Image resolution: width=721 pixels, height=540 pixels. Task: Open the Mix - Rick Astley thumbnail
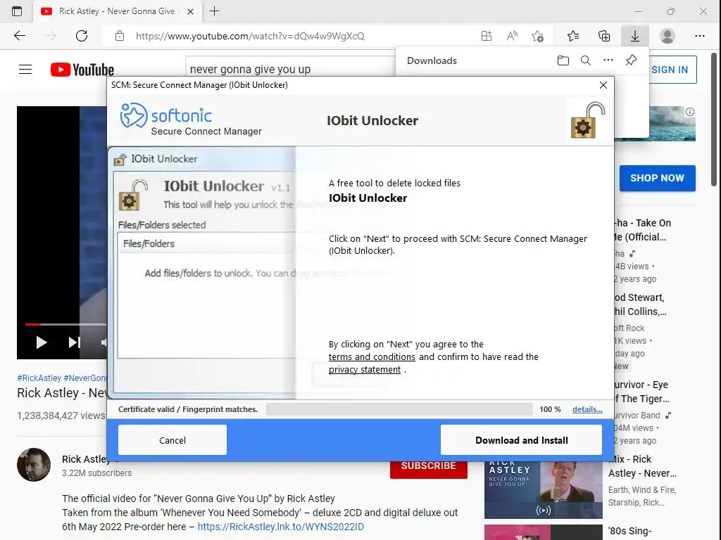coord(543,490)
